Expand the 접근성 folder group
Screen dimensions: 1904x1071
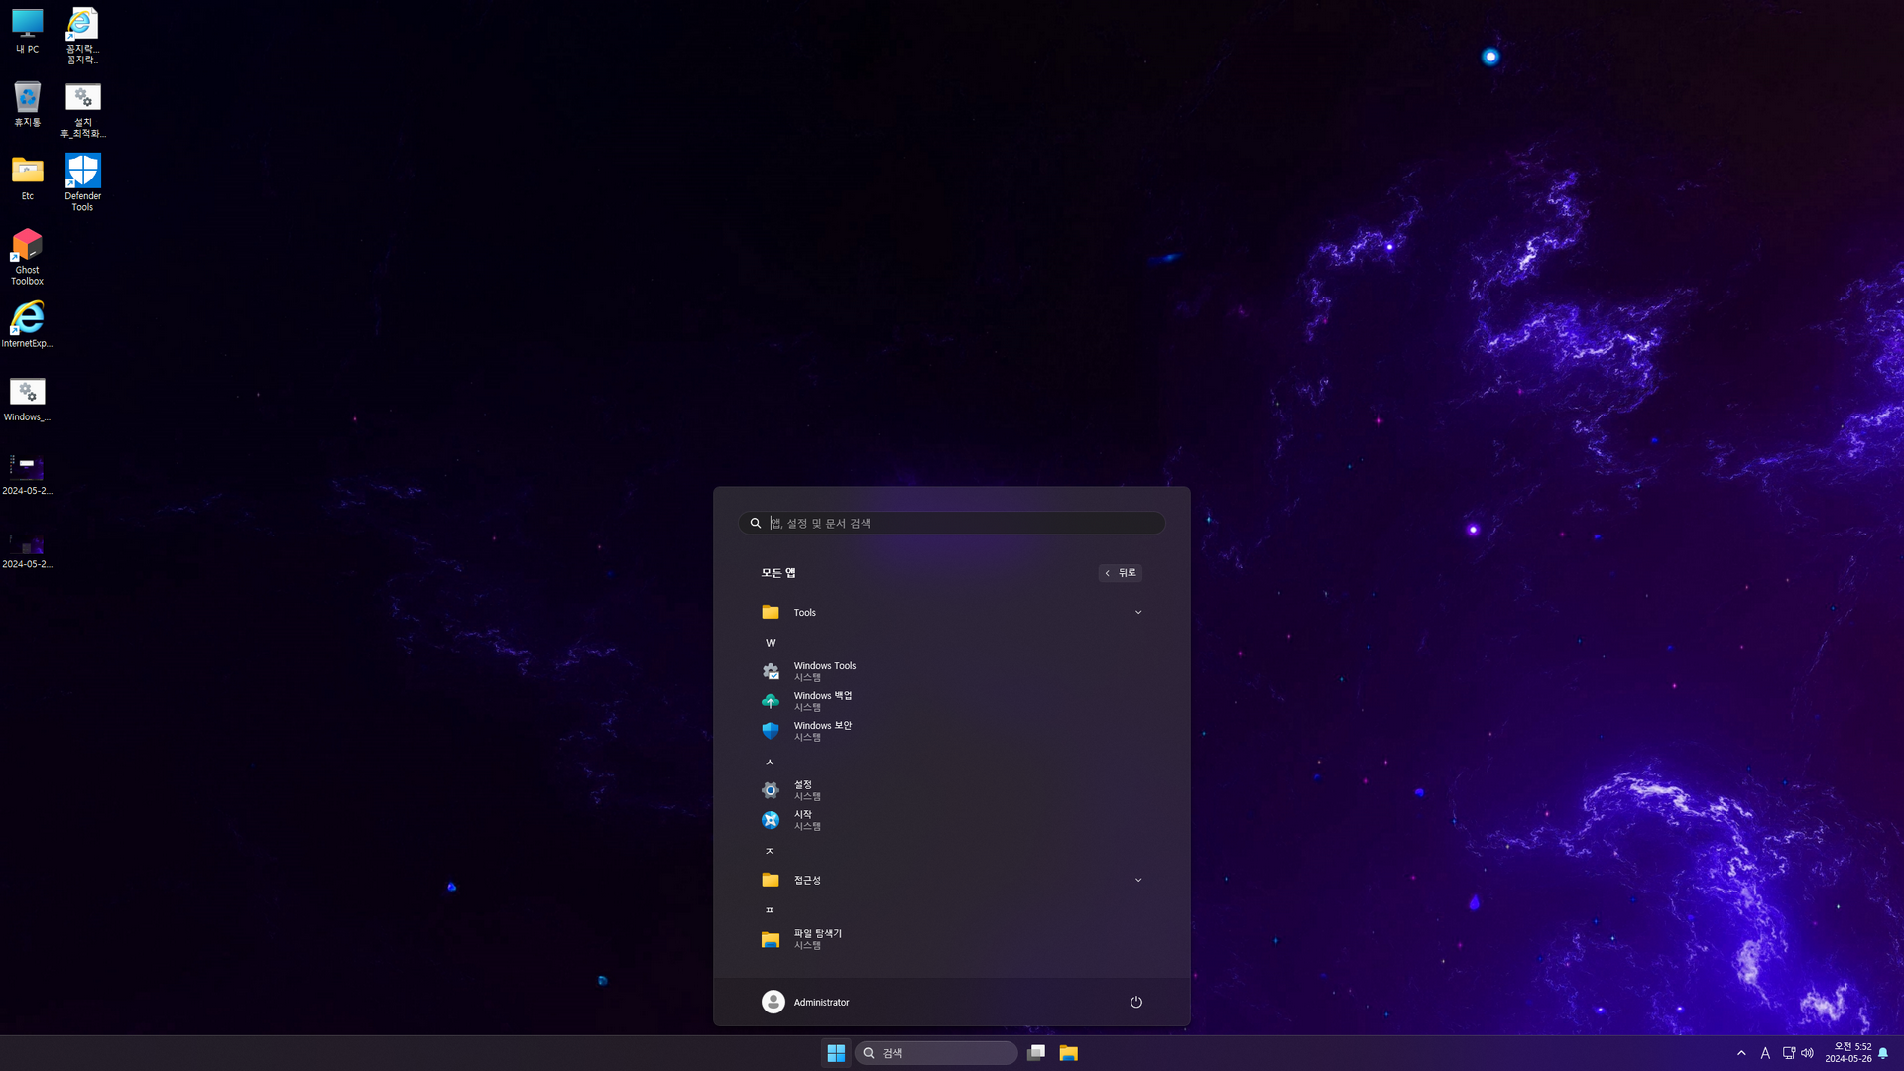click(x=1137, y=880)
